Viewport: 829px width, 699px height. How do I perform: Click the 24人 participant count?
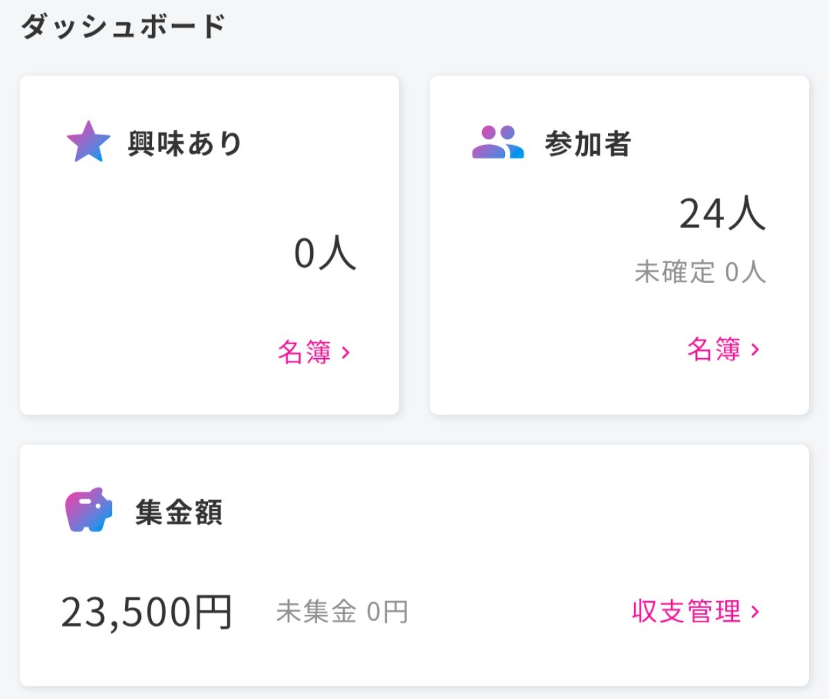722,213
